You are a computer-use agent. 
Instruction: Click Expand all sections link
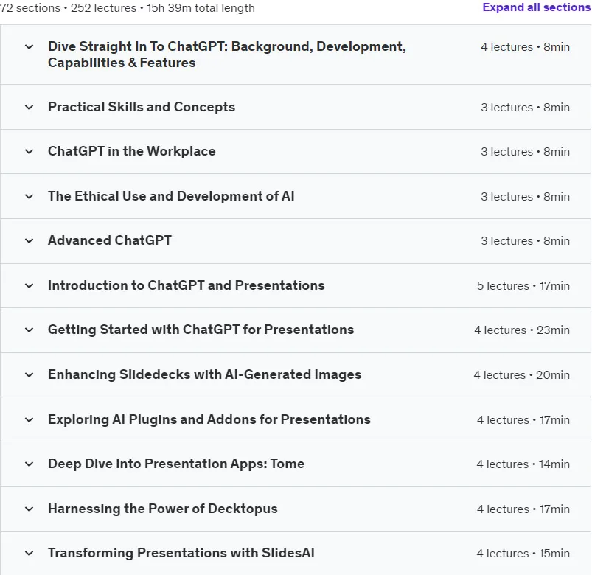[x=537, y=7]
